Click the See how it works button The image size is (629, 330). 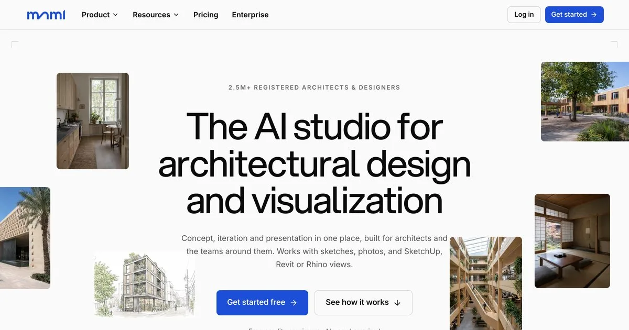tap(363, 303)
